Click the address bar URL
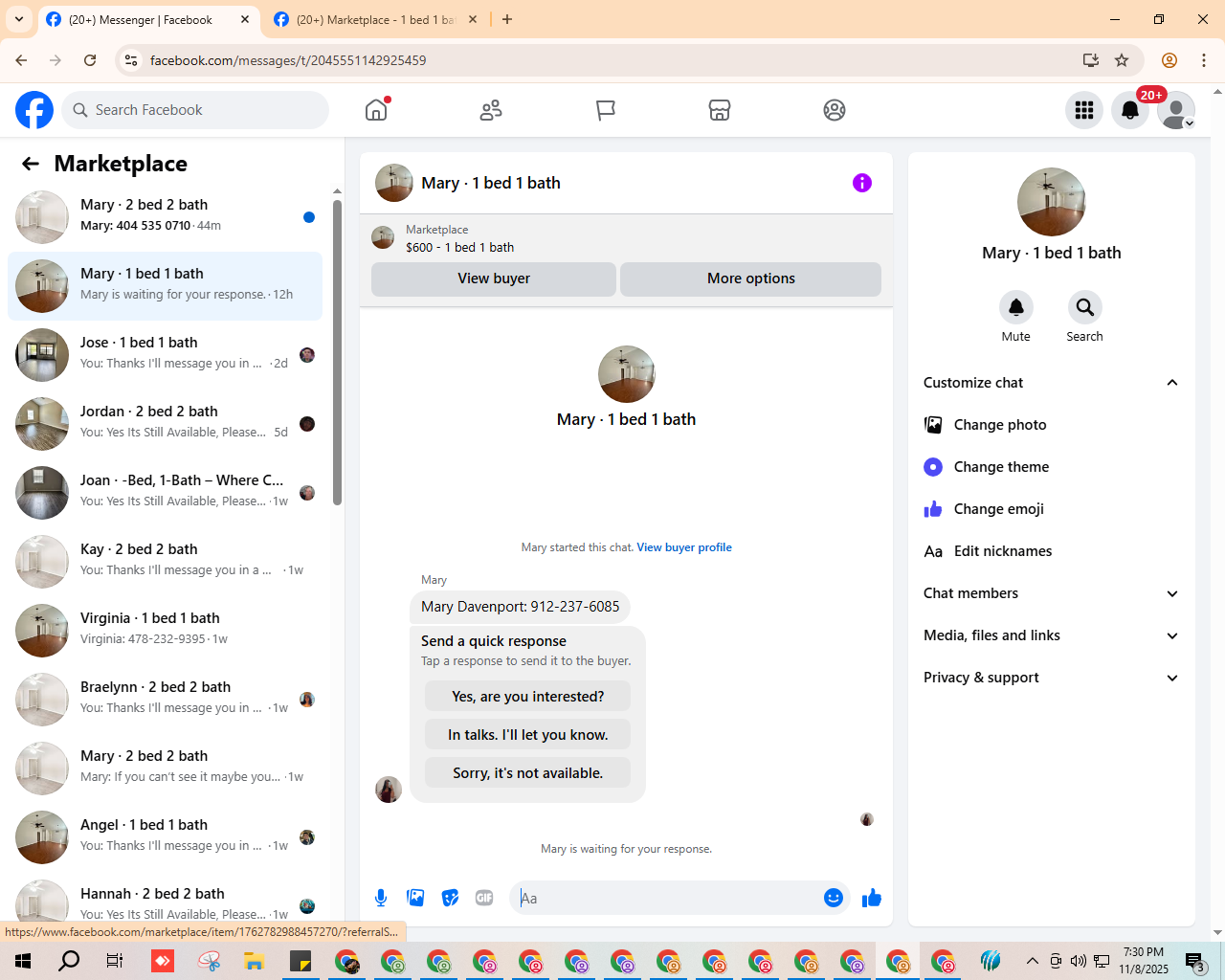 pos(288,60)
